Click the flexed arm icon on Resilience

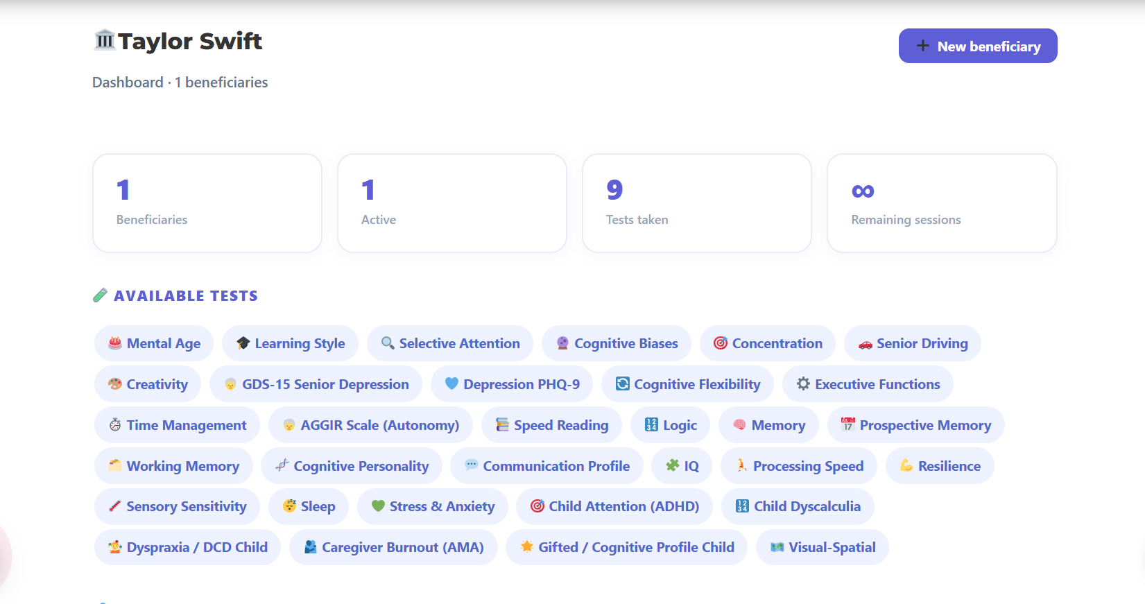pos(906,465)
